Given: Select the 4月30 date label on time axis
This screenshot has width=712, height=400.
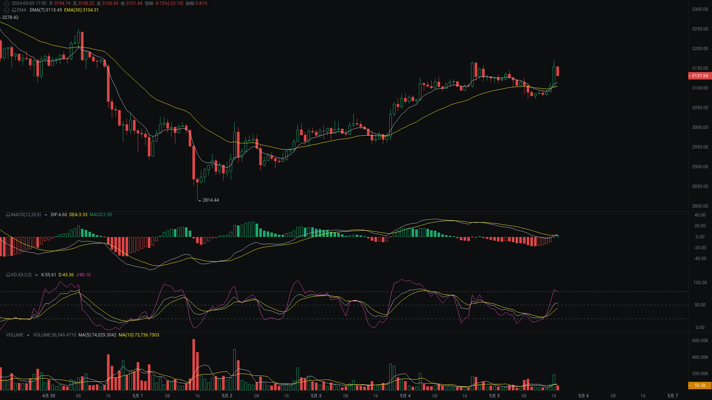Looking at the screenshot, I should pyautogui.click(x=48, y=396).
